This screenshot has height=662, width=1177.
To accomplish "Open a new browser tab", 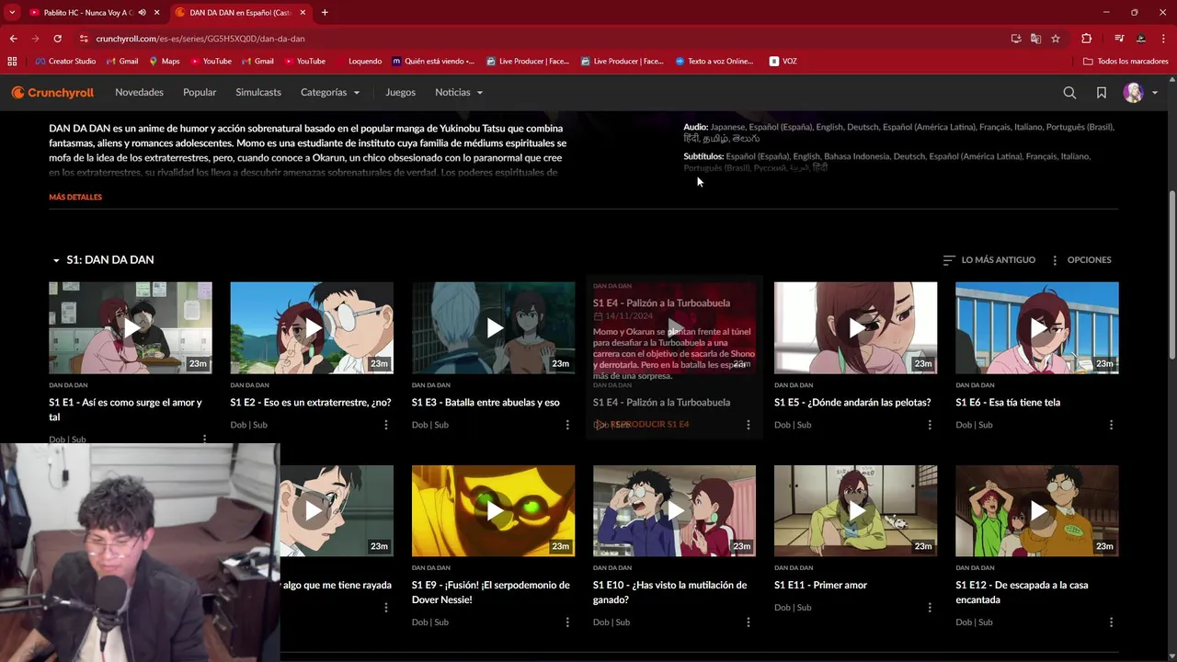I will (x=325, y=12).
